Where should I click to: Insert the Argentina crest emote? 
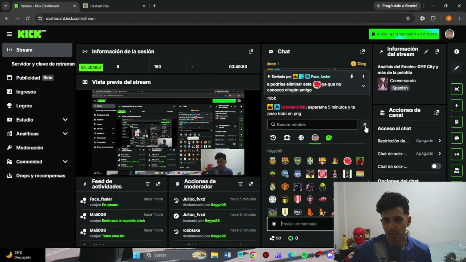point(272,161)
